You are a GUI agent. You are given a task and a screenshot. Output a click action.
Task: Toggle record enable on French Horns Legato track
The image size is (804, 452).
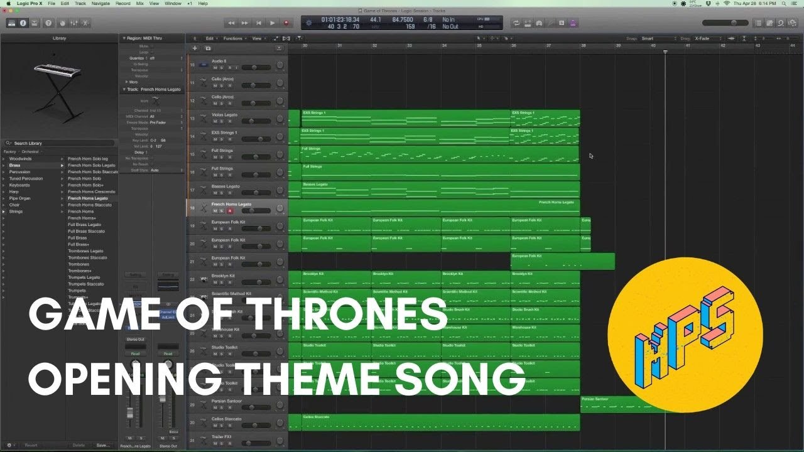click(x=229, y=211)
